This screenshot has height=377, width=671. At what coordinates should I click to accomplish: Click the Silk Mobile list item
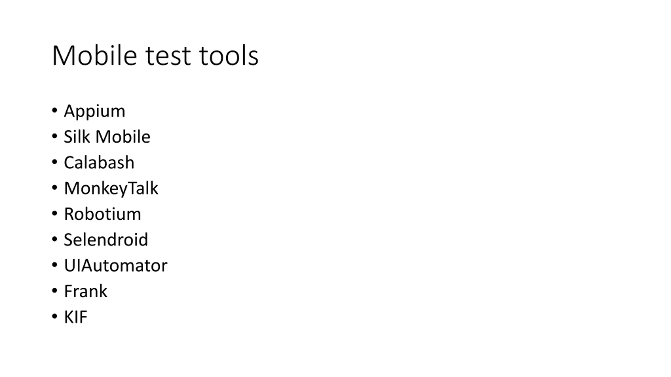(x=107, y=137)
